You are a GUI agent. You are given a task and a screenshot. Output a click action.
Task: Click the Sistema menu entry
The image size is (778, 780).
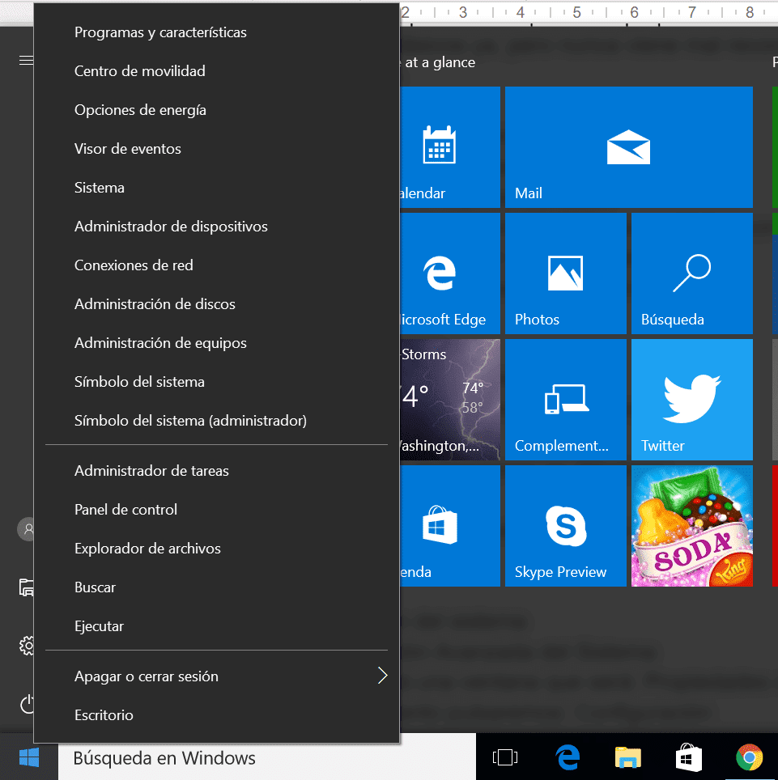pos(216,188)
